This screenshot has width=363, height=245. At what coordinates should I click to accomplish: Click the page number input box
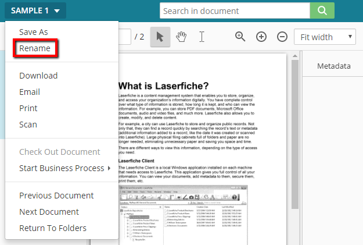tap(125, 37)
